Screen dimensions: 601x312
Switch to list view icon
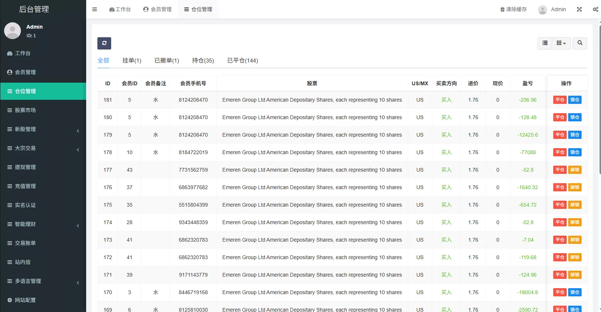(x=545, y=43)
